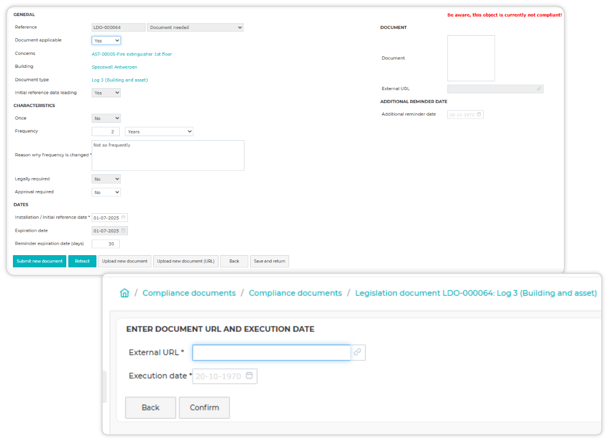
Task: Focus Additional reminder date field
Action: (x=465, y=115)
